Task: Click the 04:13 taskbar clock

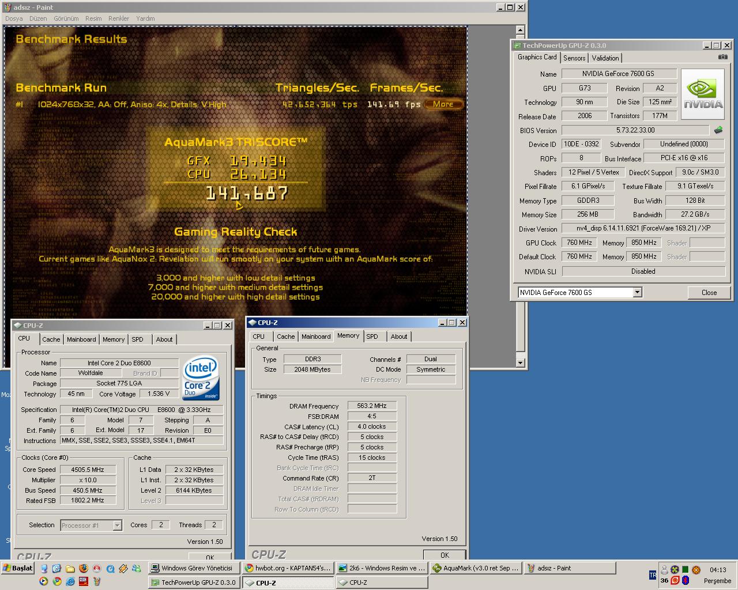Action: click(x=718, y=570)
